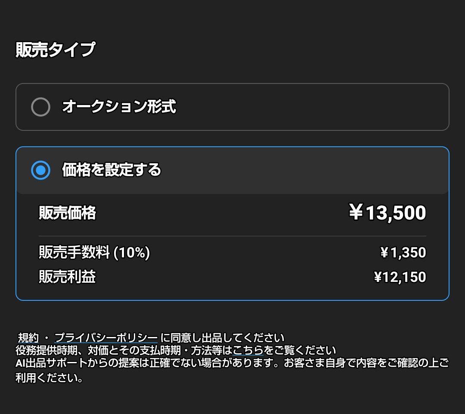The height and width of the screenshot is (414, 465).
Task: Click the 販売タイプ section heading
Action: coord(55,50)
